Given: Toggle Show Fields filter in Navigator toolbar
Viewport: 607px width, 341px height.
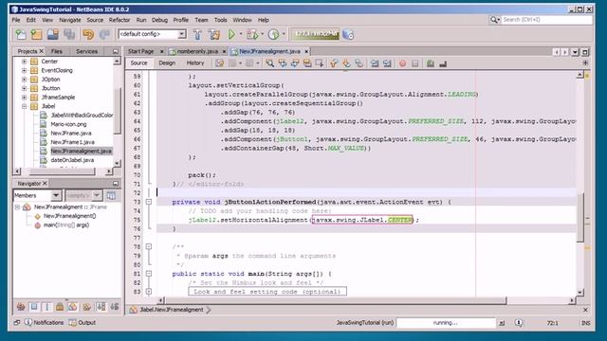Looking at the screenshot, I should coord(34,307).
